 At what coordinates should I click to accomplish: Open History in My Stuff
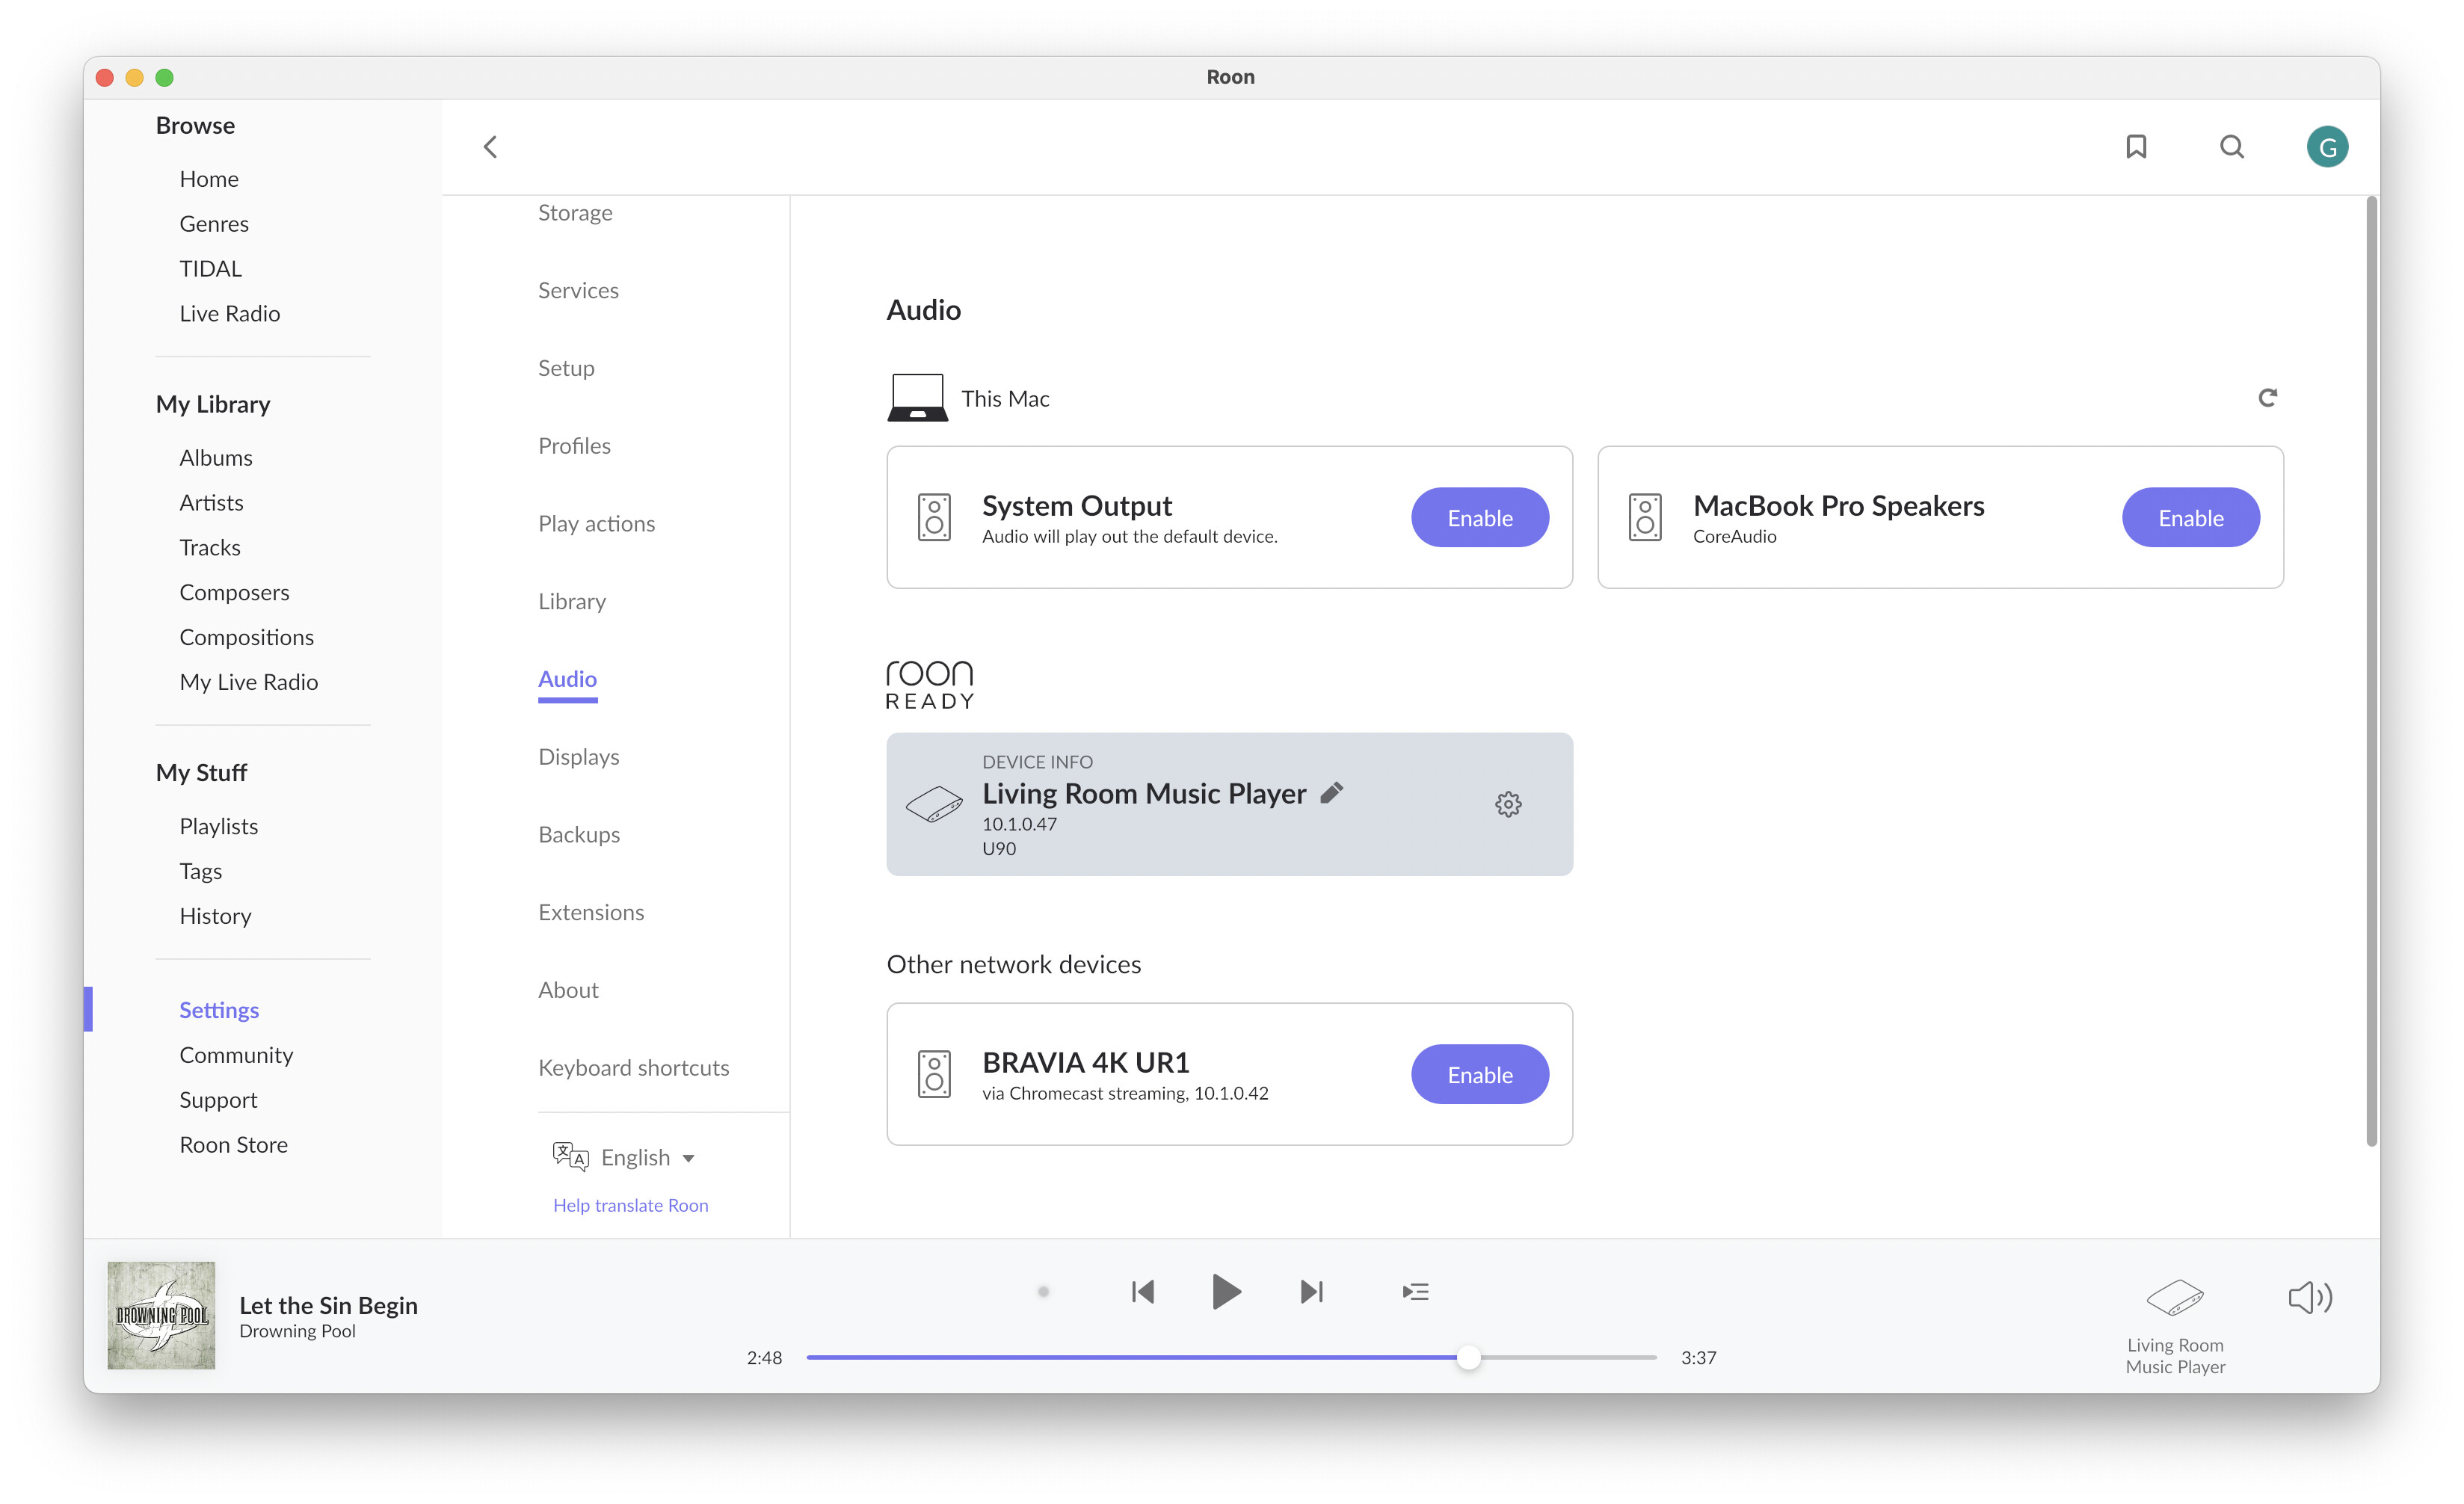pyautogui.click(x=215, y=916)
